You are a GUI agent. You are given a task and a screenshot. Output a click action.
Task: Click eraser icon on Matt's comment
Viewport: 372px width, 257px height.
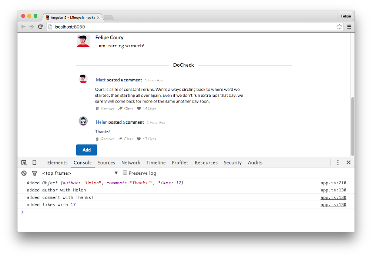(120, 108)
